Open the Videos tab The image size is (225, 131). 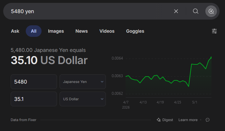pos(107,31)
